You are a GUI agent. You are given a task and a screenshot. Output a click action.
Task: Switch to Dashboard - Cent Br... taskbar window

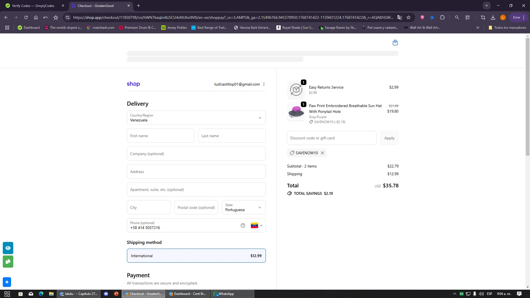pyautogui.click(x=187, y=294)
